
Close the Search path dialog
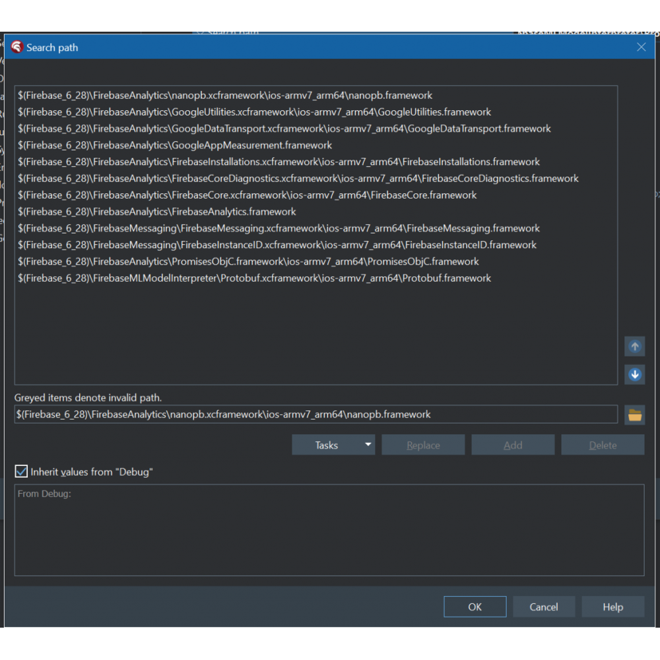pos(641,48)
